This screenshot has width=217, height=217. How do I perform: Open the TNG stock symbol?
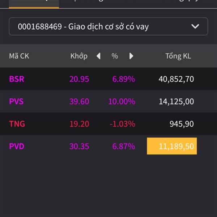coord(17,124)
